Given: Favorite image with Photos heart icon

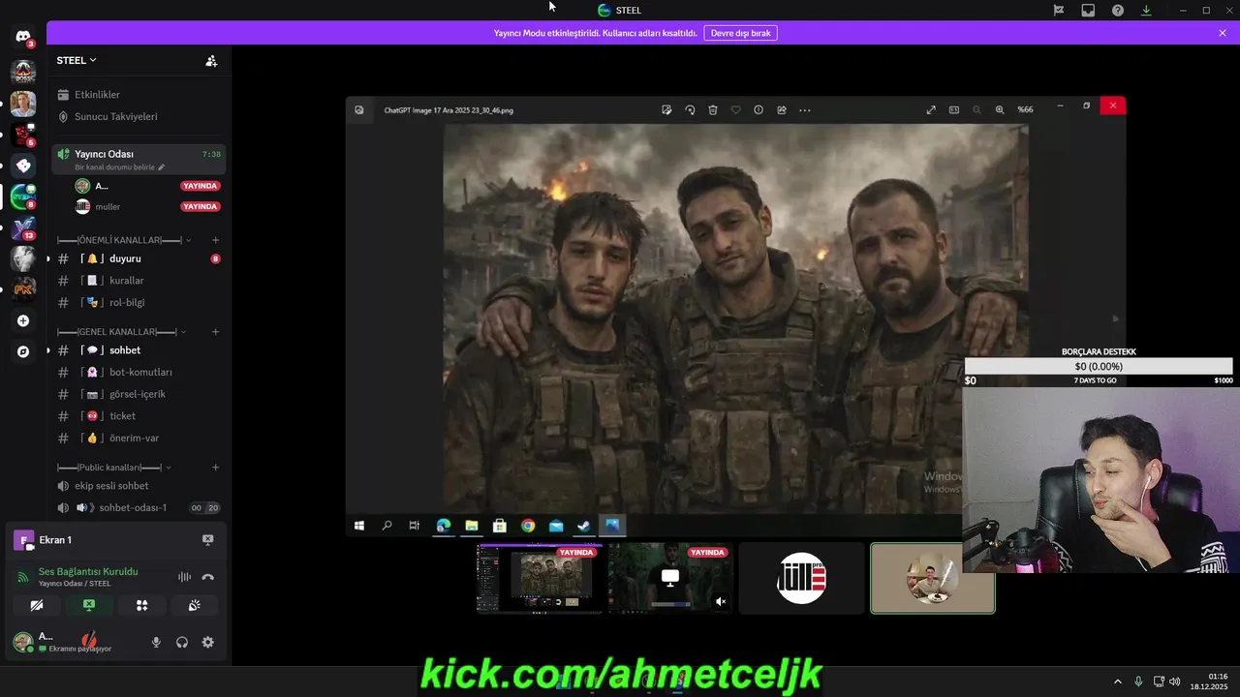Looking at the screenshot, I should [735, 110].
